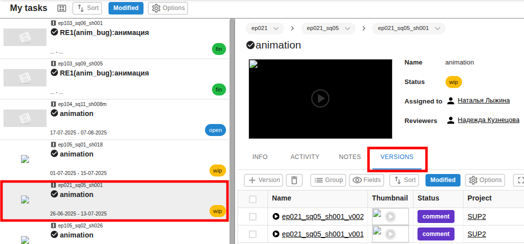Expand the ep021_sq05 breadcrumb dropdown
Screen dimensions: 524x244
coord(328,28)
